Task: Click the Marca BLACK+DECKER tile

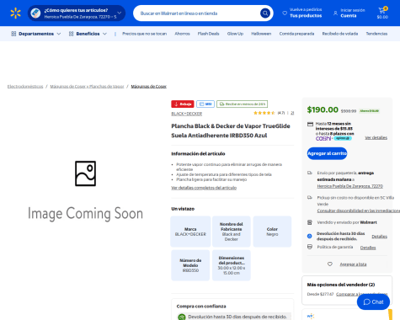Action: (190, 232)
